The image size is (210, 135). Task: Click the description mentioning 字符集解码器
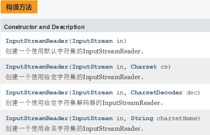(x=84, y=103)
